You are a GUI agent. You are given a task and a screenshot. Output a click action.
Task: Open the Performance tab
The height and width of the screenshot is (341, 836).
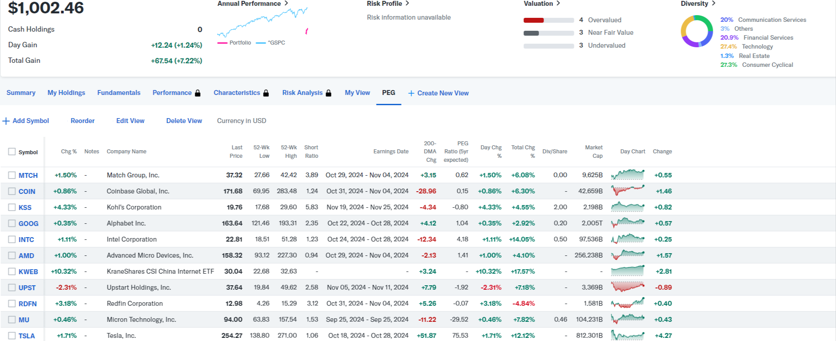pos(172,93)
